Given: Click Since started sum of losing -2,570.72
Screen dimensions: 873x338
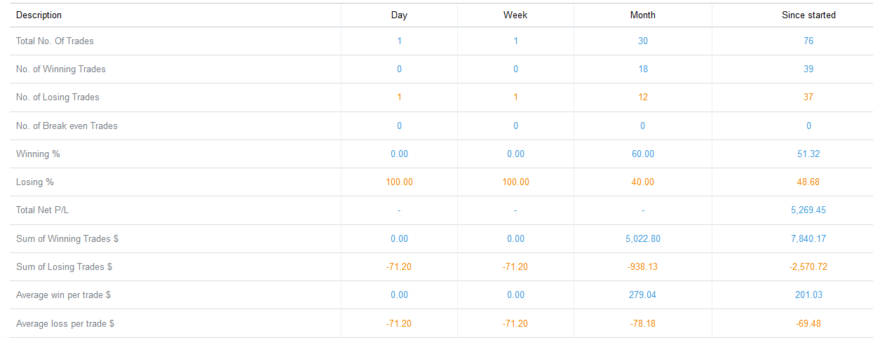Looking at the screenshot, I should click(x=808, y=266).
